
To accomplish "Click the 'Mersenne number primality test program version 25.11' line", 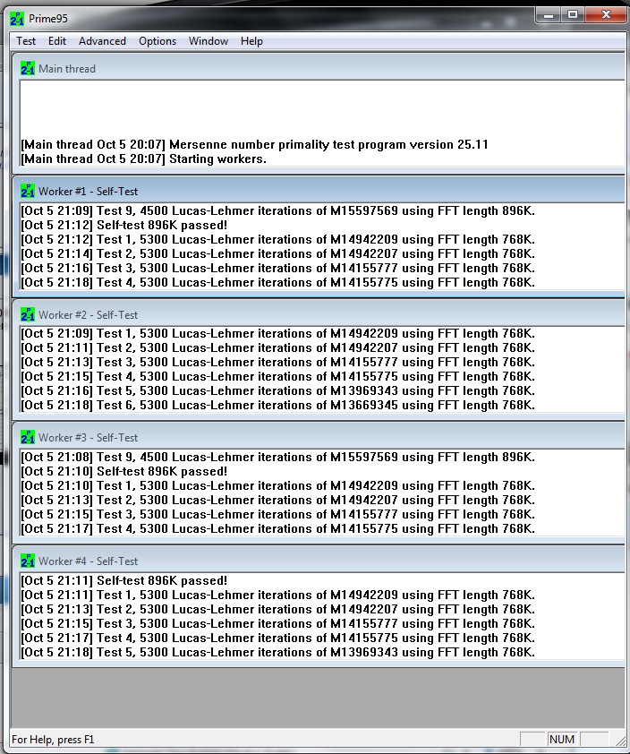I will click(x=255, y=145).
